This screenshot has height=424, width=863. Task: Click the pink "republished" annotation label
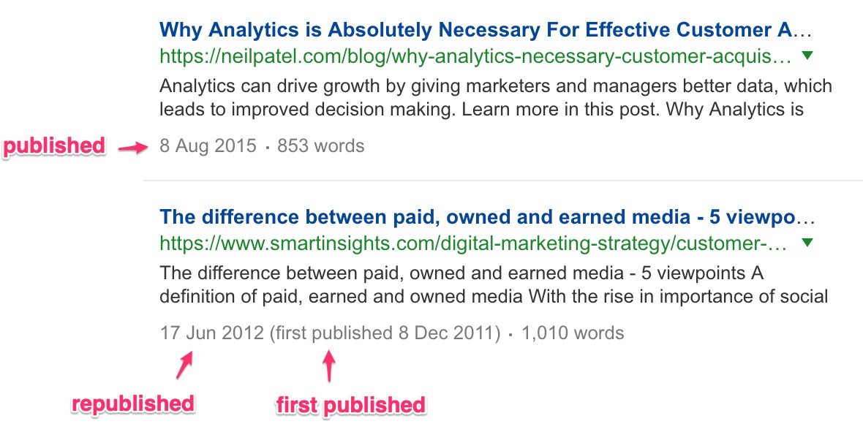coord(132,403)
